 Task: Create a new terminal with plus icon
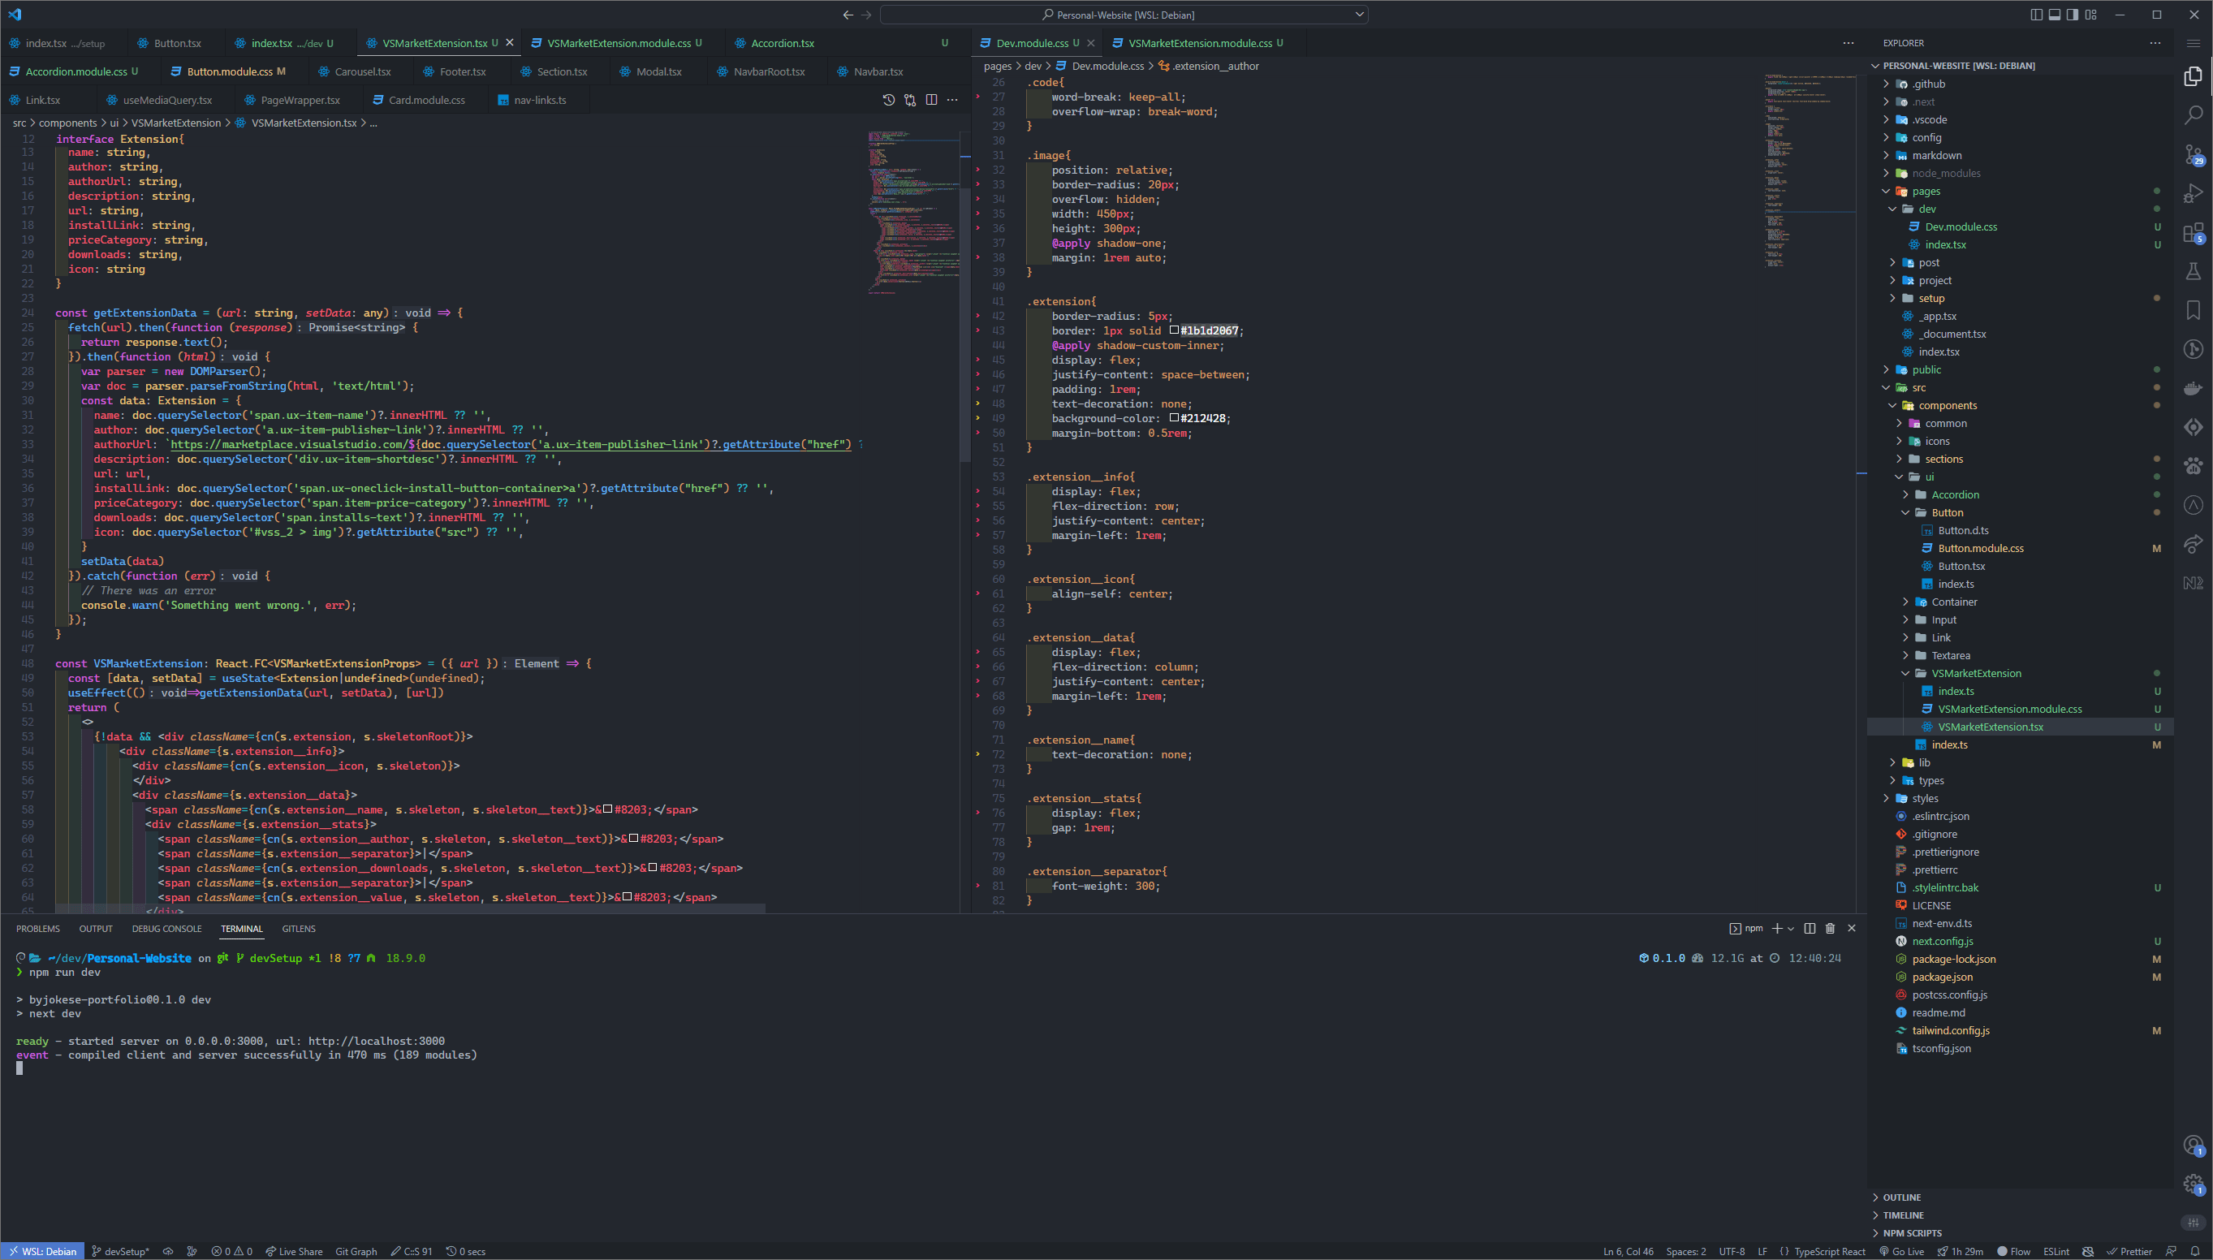click(1776, 928)
